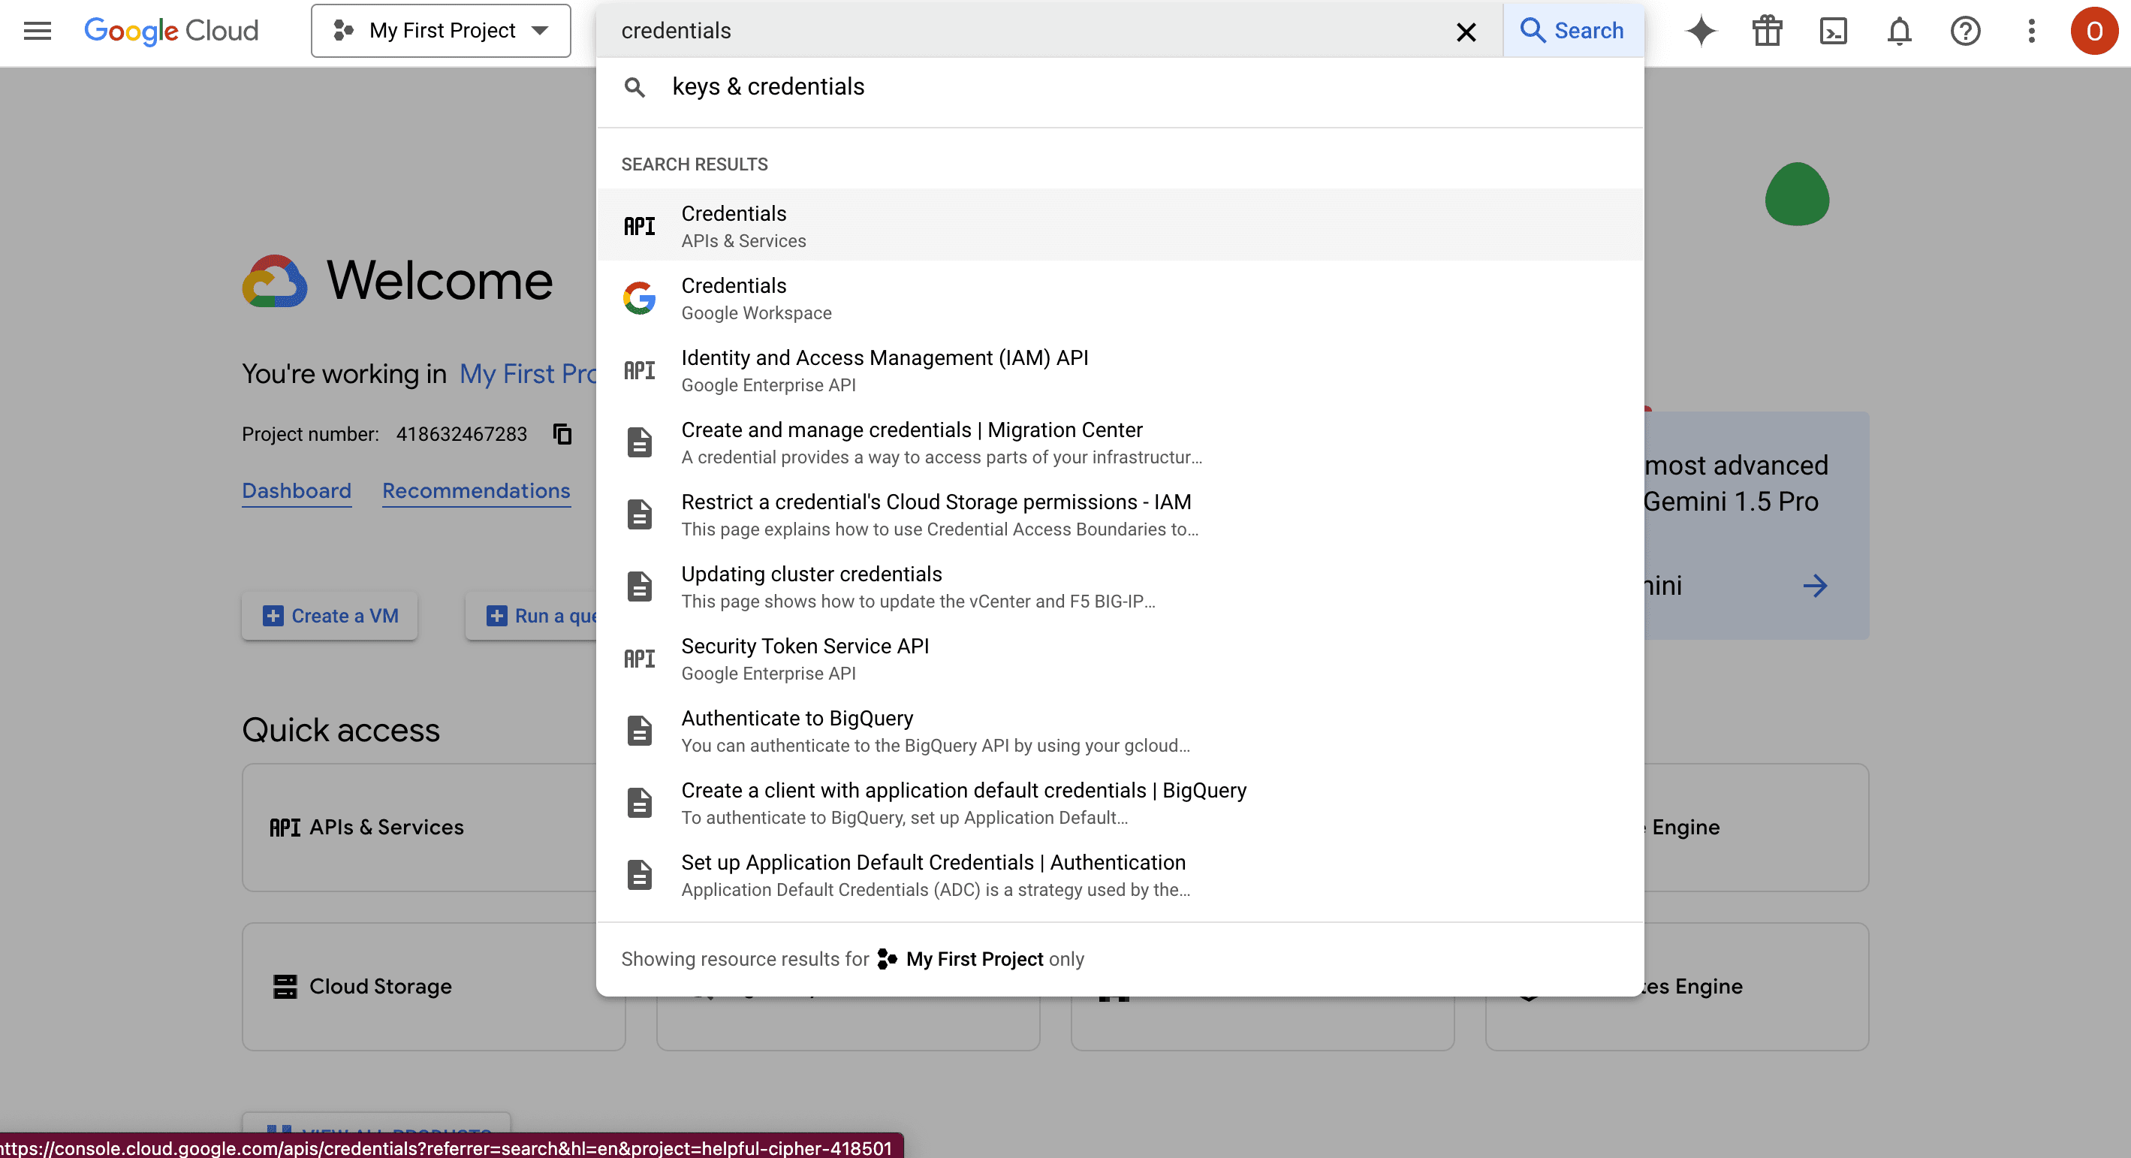This screenshot has height=1158, width=2131.
Task: Open the hamburger navigation menu
Action: point(38,31)
